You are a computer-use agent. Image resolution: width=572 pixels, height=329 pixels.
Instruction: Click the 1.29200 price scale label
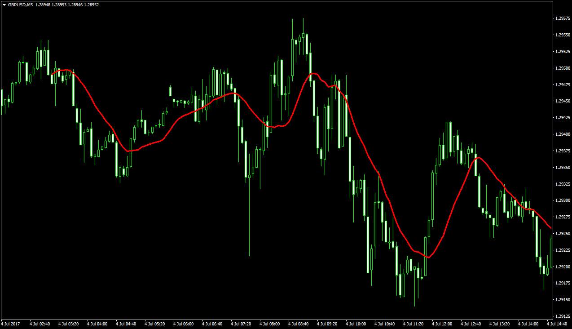[x=563, y=267]
